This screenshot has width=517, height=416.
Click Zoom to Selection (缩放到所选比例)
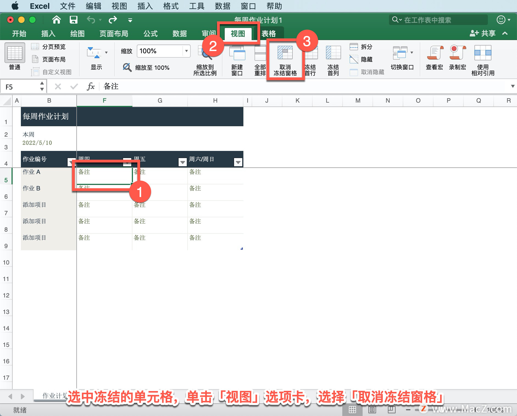pyautogui.click(x=205, y=61)
